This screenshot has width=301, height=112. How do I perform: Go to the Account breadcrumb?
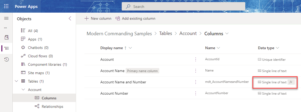(188, 33)
